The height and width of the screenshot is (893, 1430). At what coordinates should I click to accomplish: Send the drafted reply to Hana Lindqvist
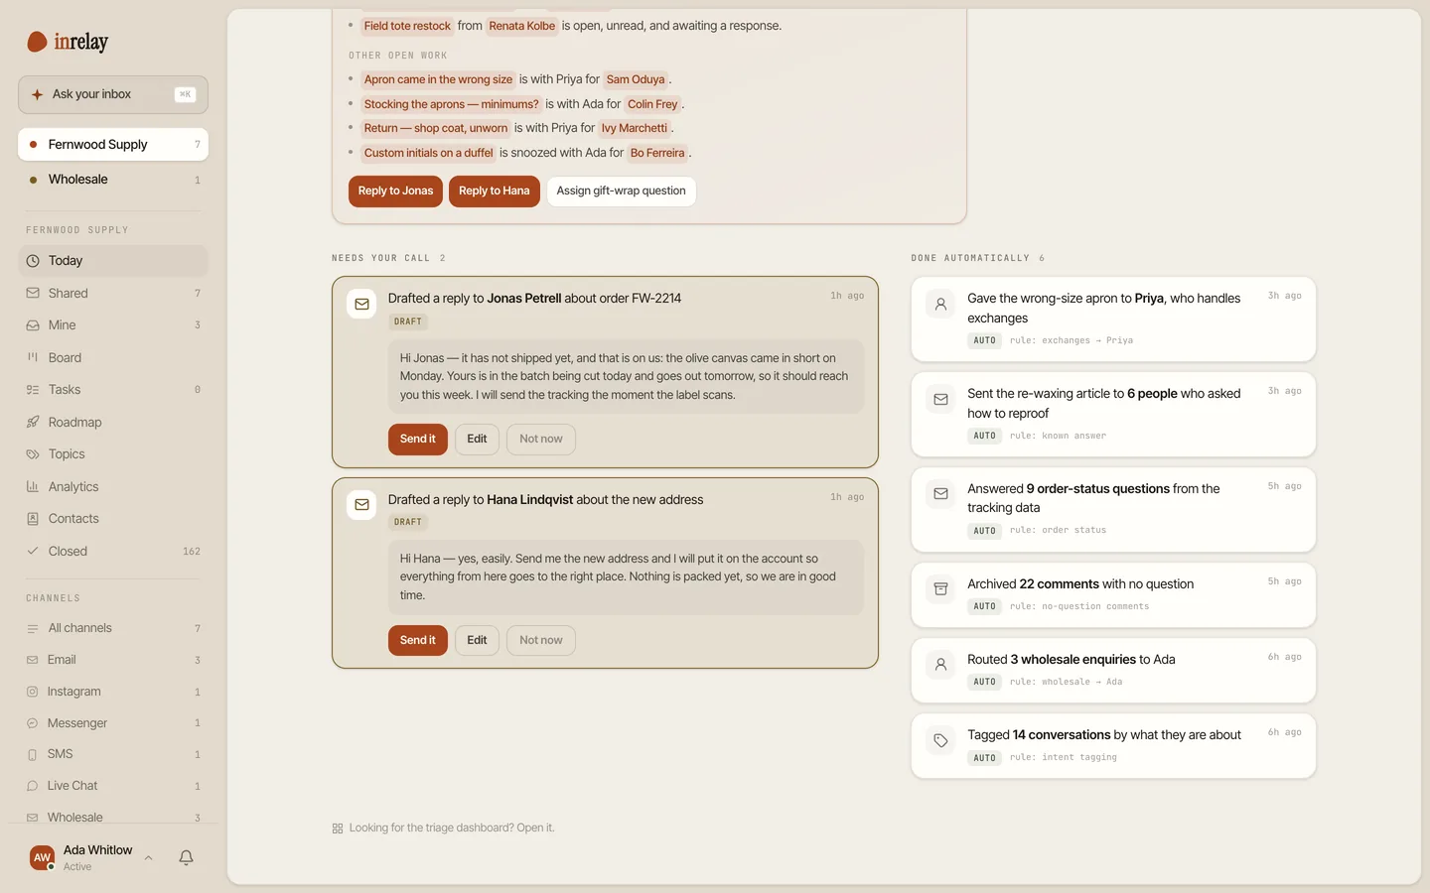[x=417, y=640]
